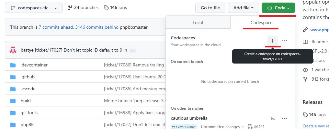The width and height of the screenshot is (329, 129).
Task: Open cautious umbrella codespace options menu
Action: click(x=284, y=119)
